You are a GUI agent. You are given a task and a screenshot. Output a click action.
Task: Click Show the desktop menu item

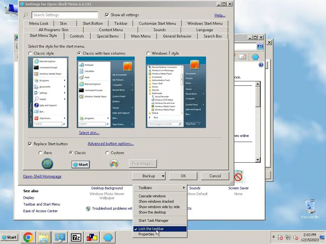coord(160,212)
